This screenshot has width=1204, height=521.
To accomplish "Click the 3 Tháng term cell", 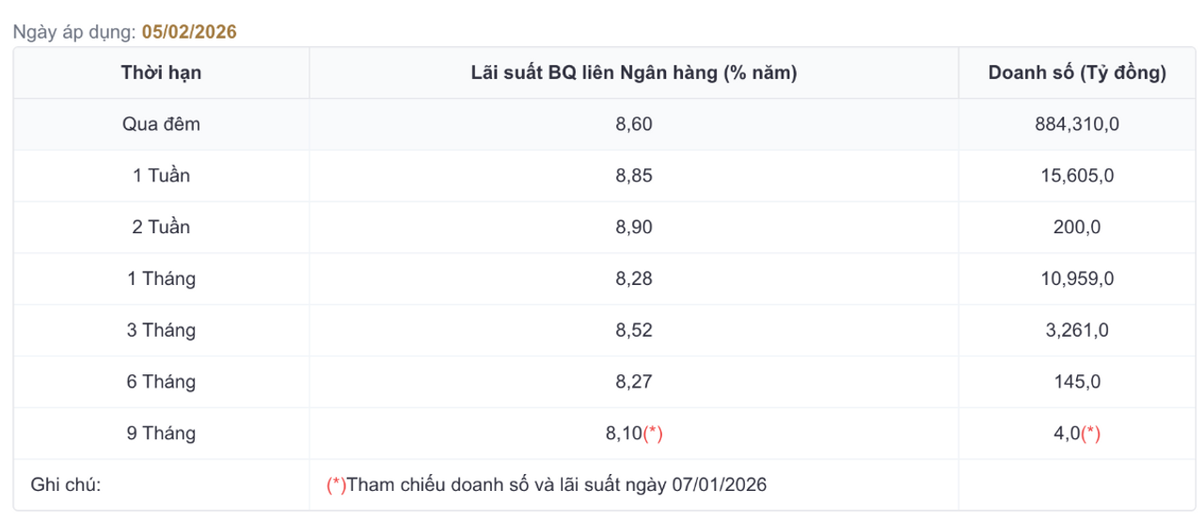I will pos(161,331).
